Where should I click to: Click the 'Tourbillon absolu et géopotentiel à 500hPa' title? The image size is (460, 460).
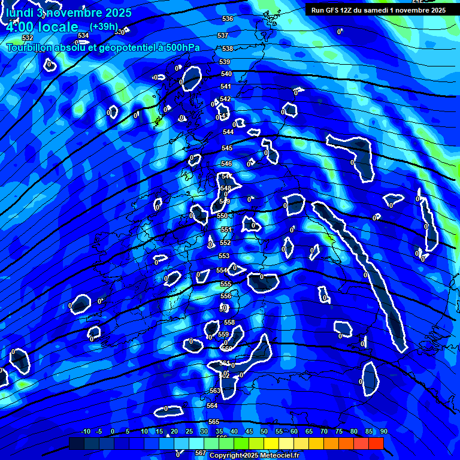pos(103,47)
